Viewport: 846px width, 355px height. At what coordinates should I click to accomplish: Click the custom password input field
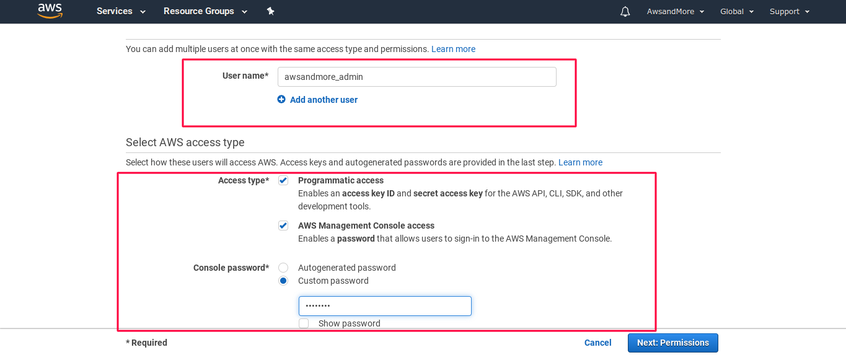click(385, 306)
